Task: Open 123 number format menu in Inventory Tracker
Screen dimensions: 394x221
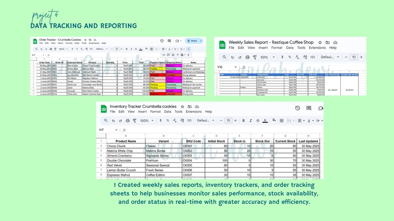Action: [x=189, y=120]
